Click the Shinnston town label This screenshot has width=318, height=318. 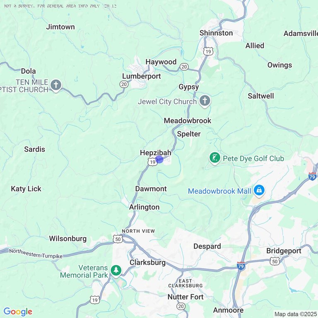click(x=216, y=33)
